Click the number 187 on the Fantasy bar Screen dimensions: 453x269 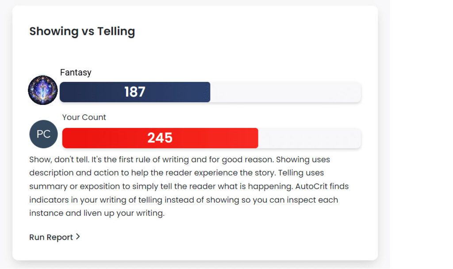tap(134, 92)
